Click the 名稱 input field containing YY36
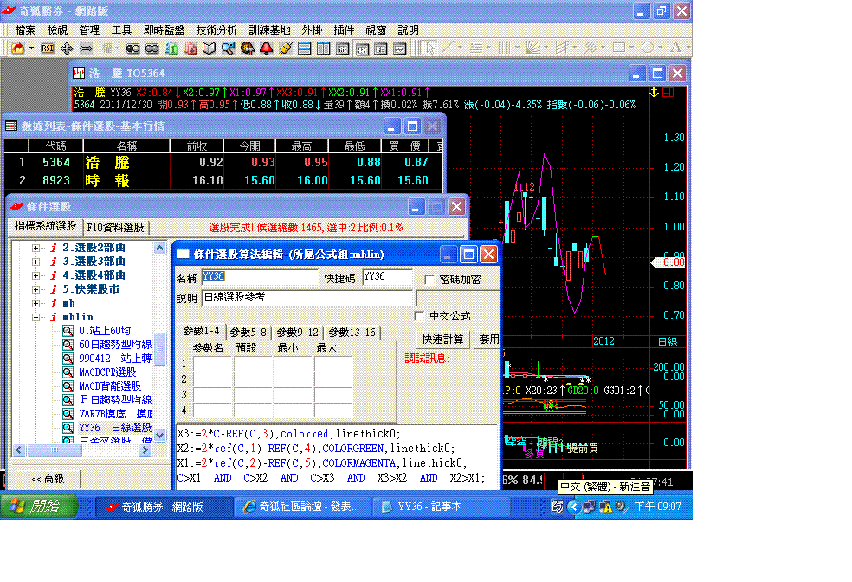This screenshot has width=852, height=582. tap(260, 277)
